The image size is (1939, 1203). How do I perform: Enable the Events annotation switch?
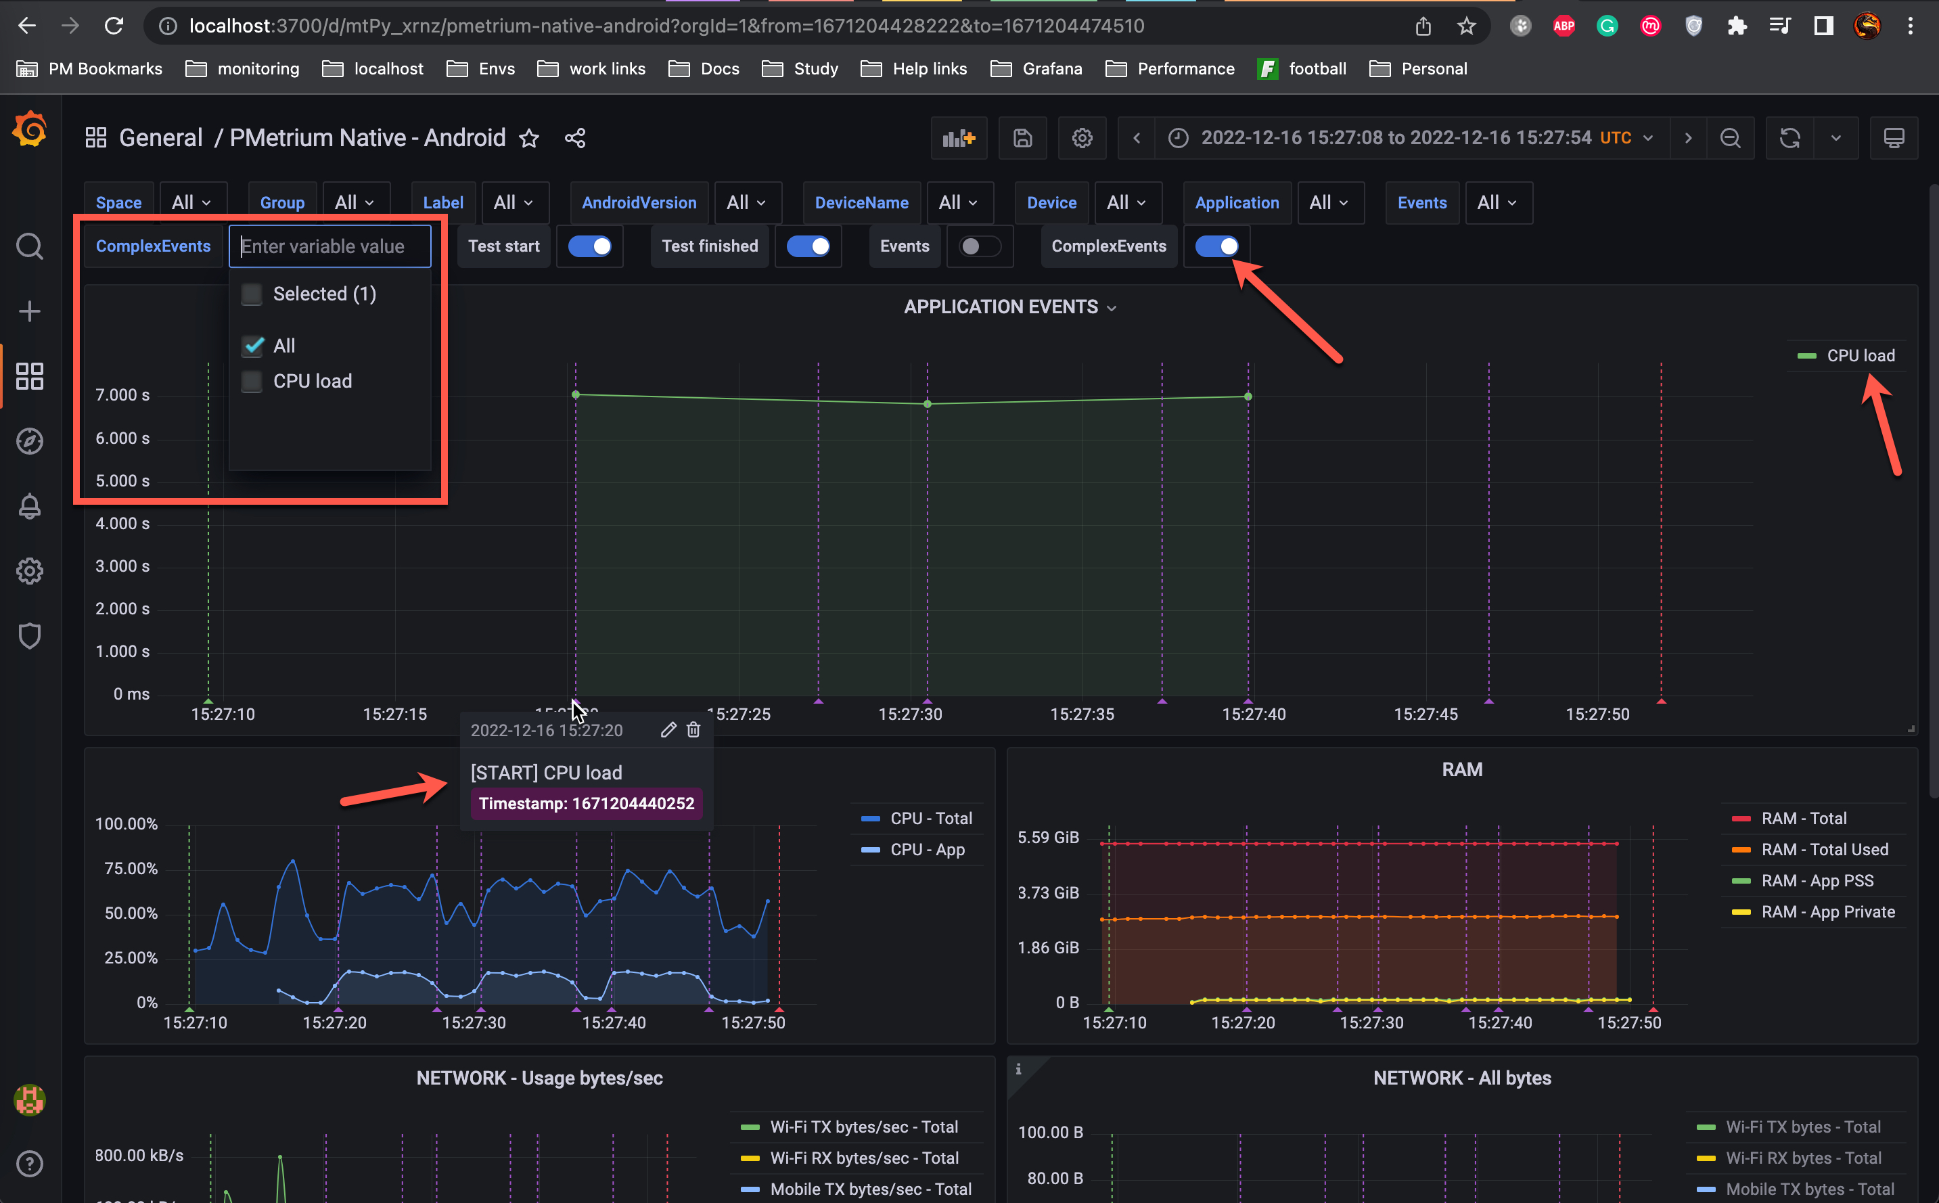coord(980,247)
